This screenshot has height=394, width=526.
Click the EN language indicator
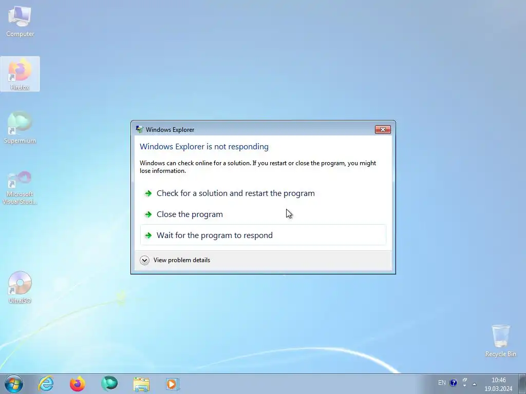[x=442, y=383]
